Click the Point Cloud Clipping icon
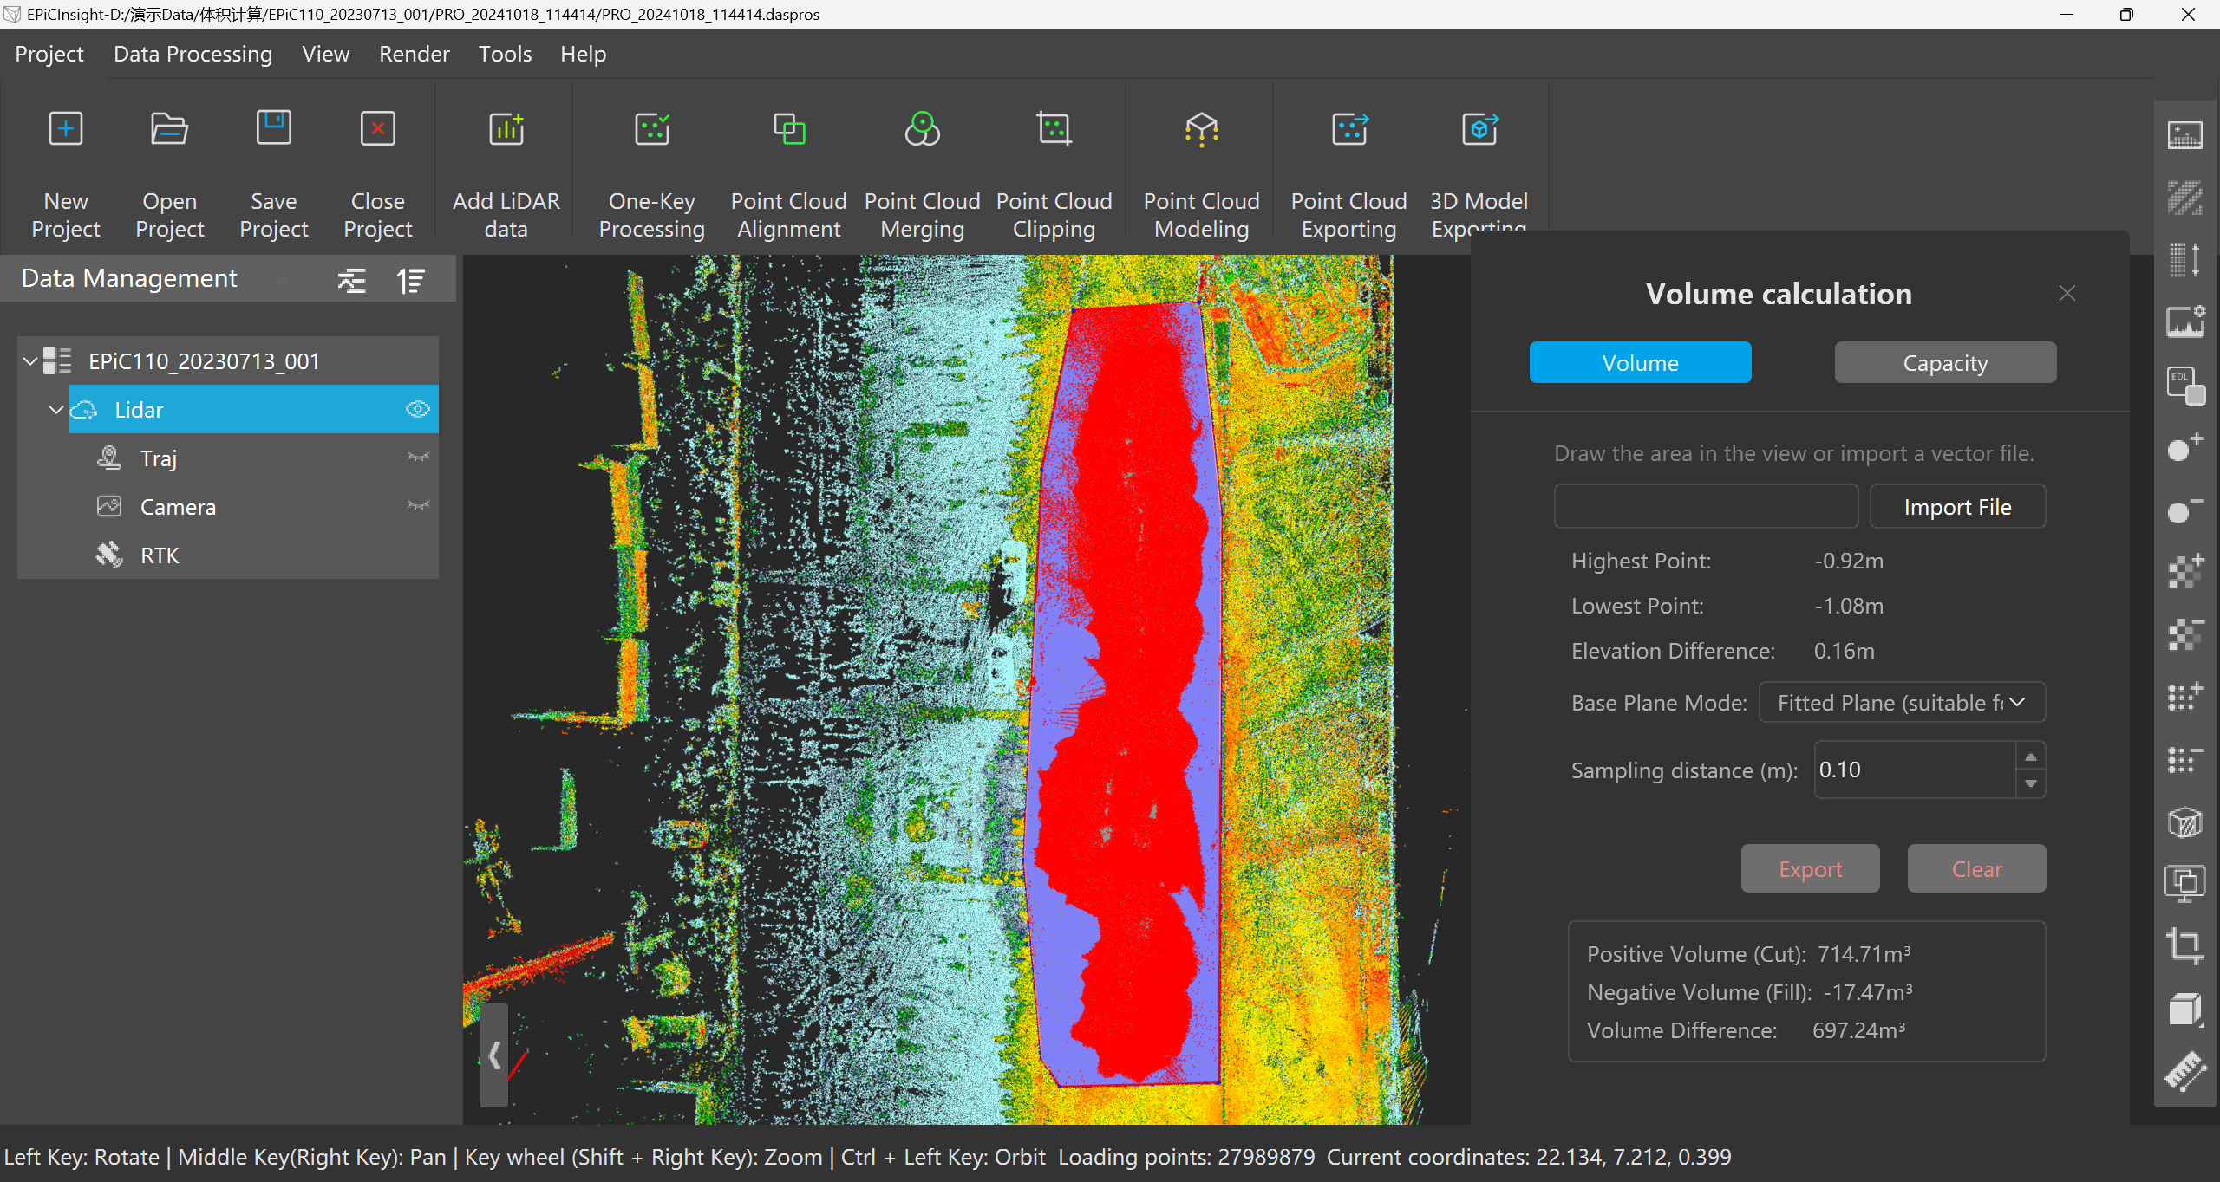 (x=1054, y=130)
